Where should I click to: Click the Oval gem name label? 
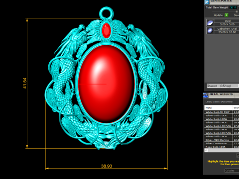coord(228,21)
